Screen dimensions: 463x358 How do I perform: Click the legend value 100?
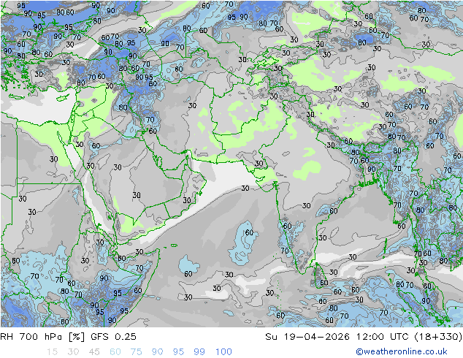point(223,351)
